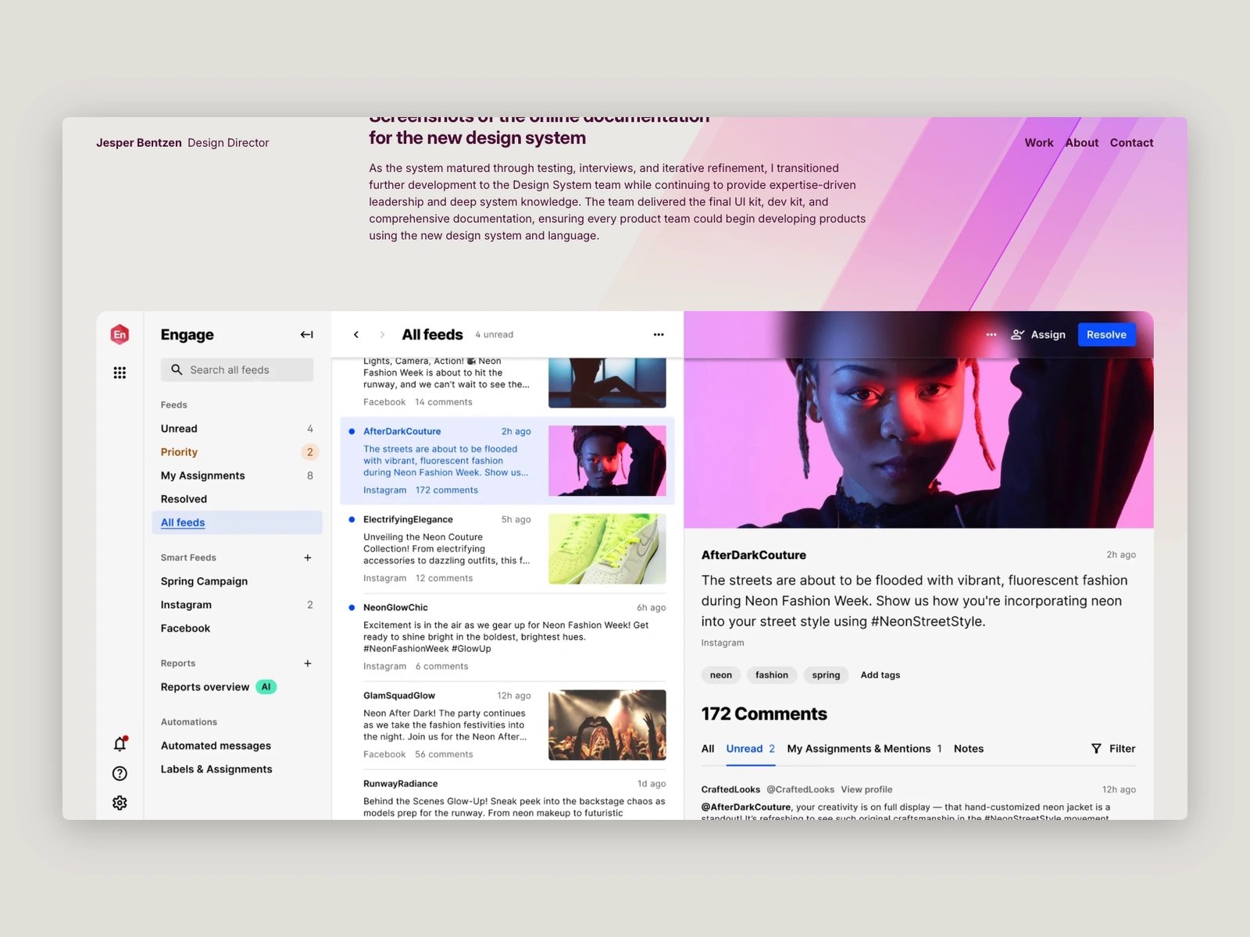Screen dimensions: 1250x937
Task: Switch to My Assignments & Mentions tab
Action: pos(864,748)
